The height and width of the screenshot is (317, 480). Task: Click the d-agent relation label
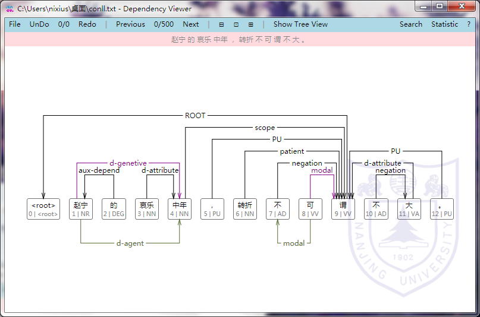[x=131, y=243]
